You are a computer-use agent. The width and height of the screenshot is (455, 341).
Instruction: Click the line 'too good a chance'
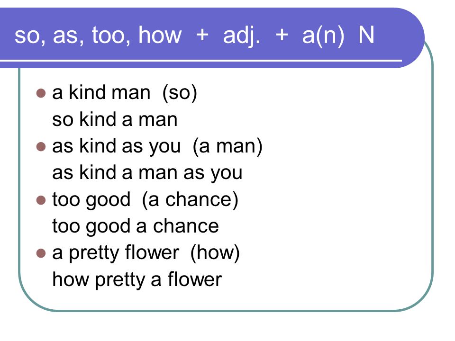pos(136,227)
